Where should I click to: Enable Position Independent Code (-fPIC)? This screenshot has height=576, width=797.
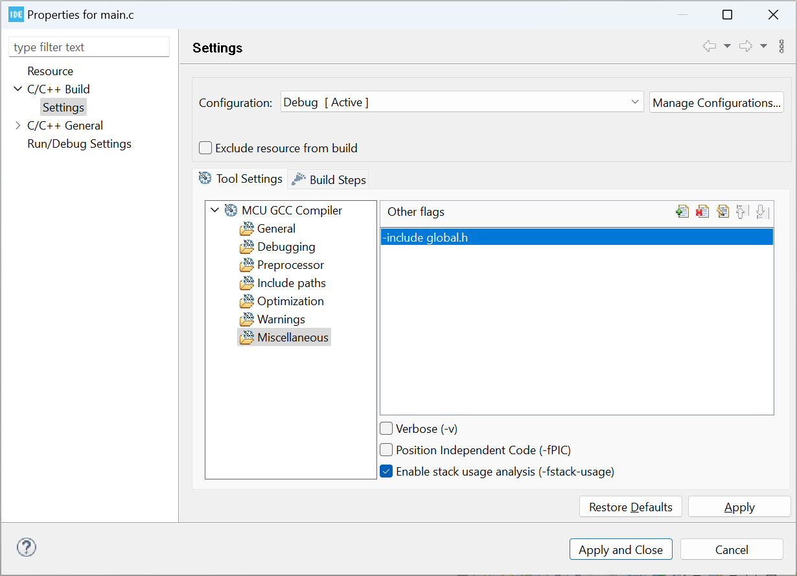(386, 450)
